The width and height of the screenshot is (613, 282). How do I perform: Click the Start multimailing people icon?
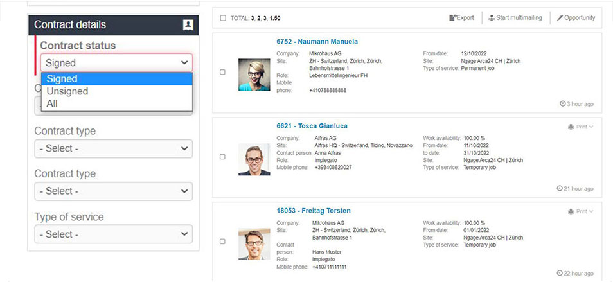(x=492, y=18)
